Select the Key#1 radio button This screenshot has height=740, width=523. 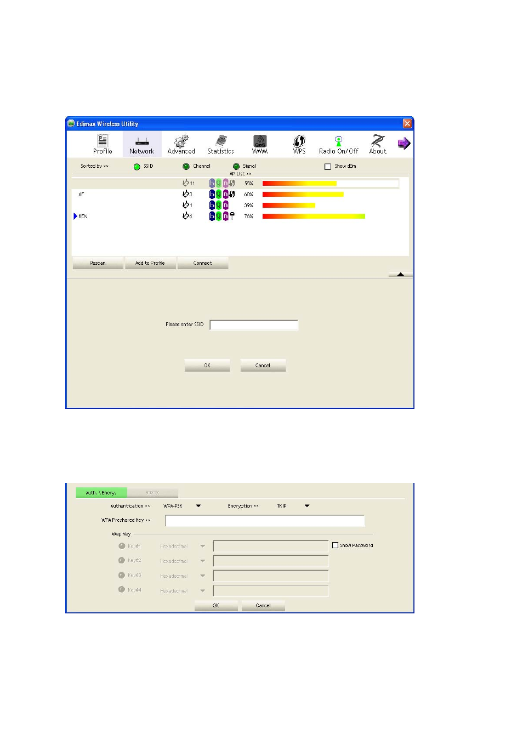click(x=122, y=546)
